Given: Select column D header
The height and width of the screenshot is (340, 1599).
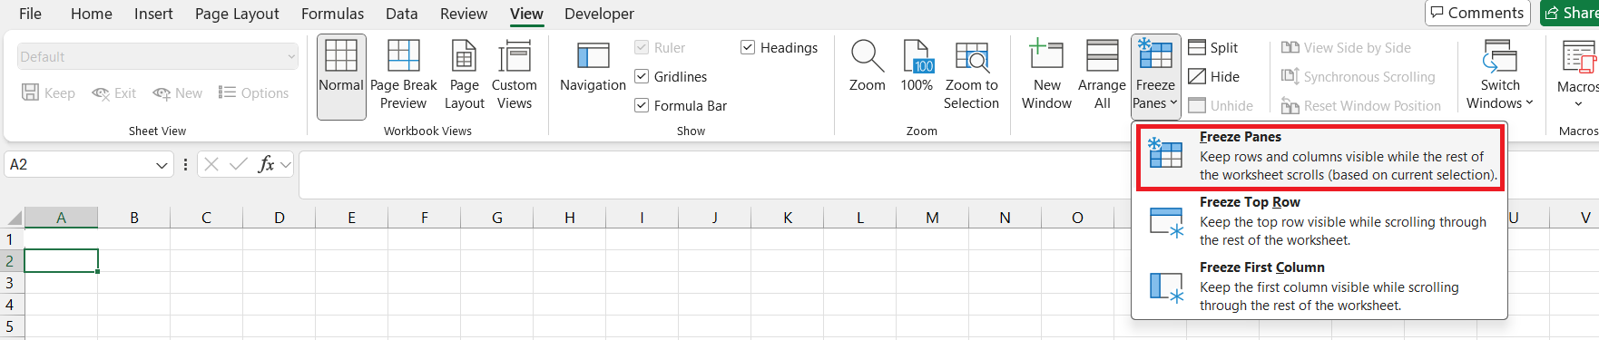Looking at the screenshot, I should (279, 218).
